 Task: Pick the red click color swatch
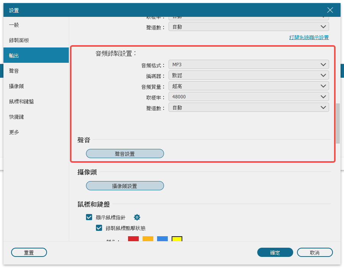133,239
